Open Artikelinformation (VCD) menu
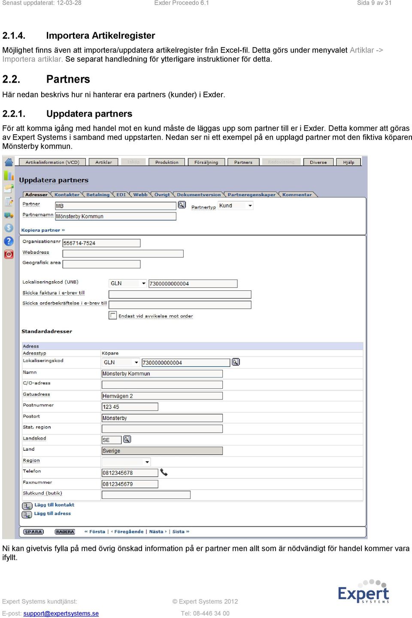 (x=52, y=162)
